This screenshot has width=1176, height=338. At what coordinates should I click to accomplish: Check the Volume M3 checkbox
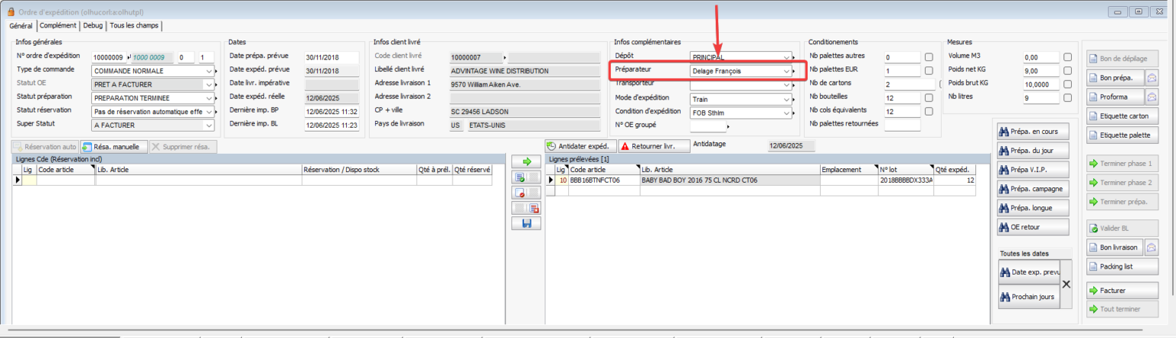click(1067, 57)
